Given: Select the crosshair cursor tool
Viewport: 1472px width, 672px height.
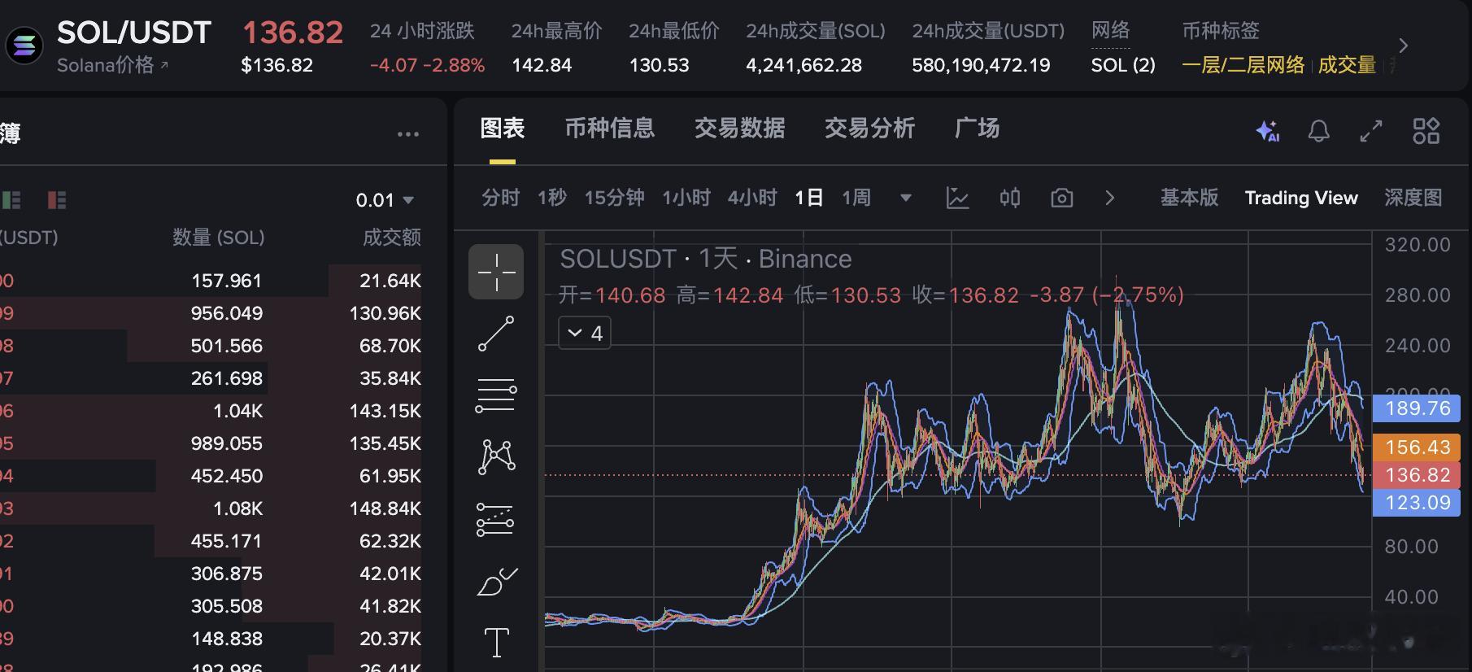Looking at the screenshot, I should [496, 272].
